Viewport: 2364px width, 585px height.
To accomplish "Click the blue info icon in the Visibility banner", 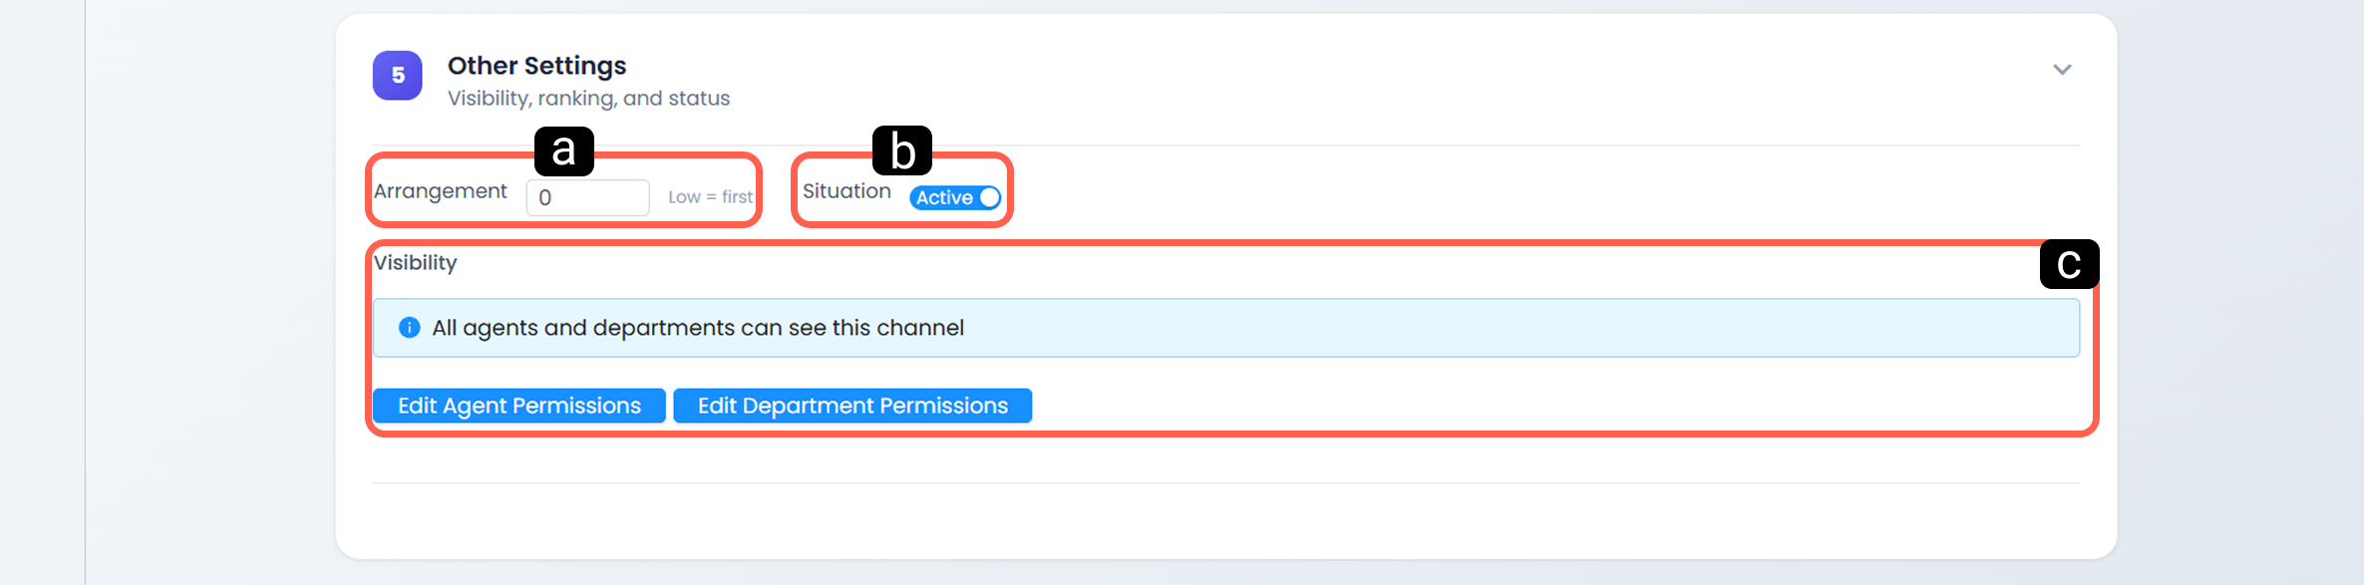I will pos(409,328).
